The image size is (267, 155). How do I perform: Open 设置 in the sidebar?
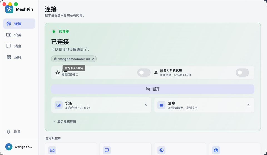point(19,131)
